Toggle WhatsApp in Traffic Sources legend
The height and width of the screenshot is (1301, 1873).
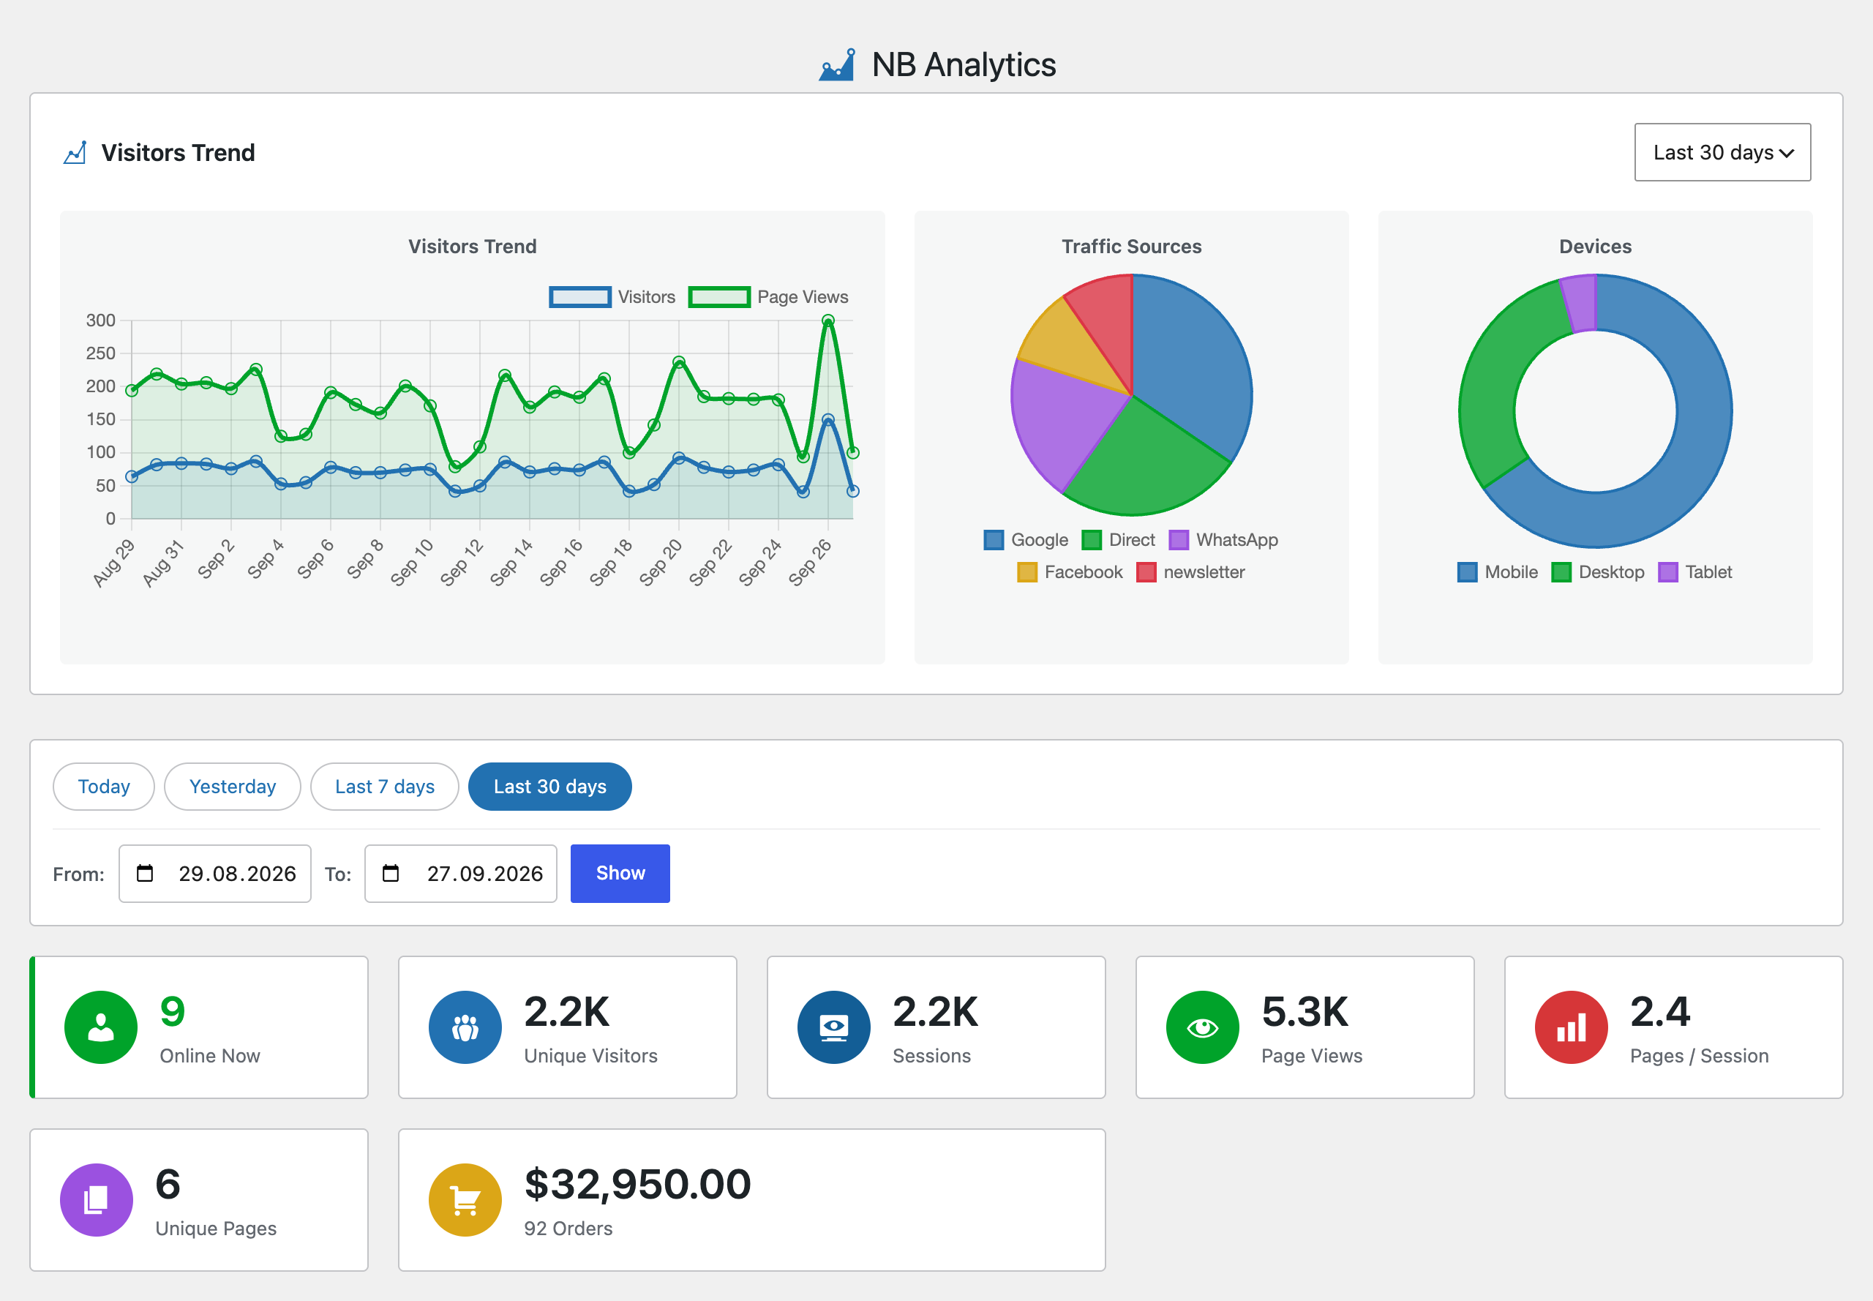1223,539
